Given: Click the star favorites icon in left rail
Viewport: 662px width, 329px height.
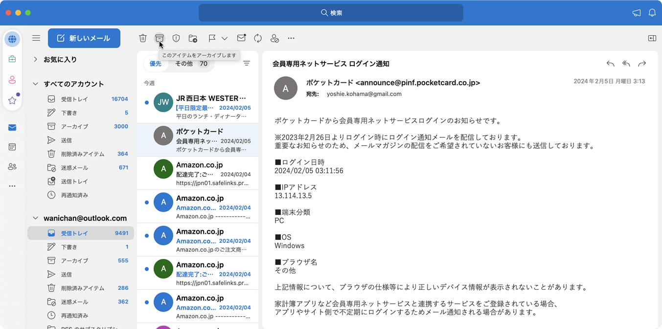Looking at the screenshot, I should click(x=12, y=100).
